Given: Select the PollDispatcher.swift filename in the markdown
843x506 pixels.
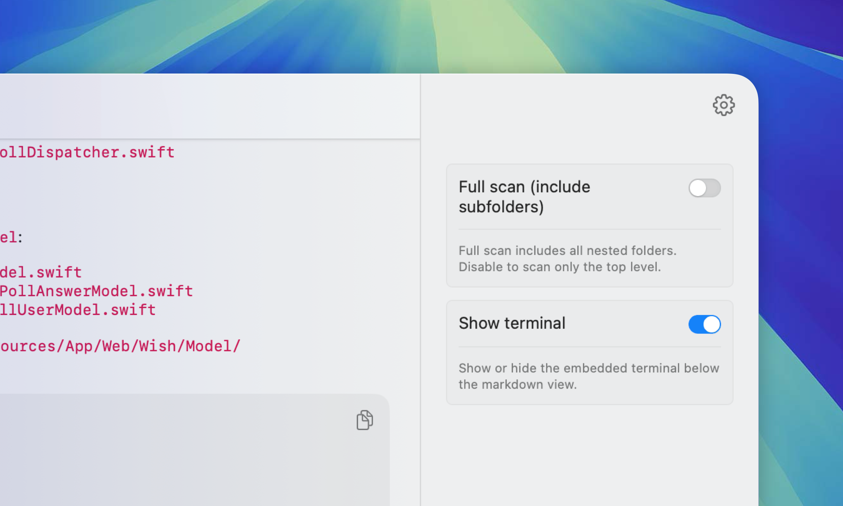Looking at the screenshot, I should click(87, 152).
